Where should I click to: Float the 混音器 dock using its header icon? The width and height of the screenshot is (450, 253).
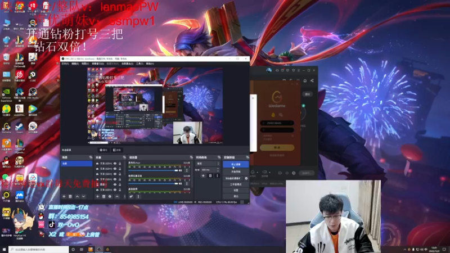[x=191, y=157]
